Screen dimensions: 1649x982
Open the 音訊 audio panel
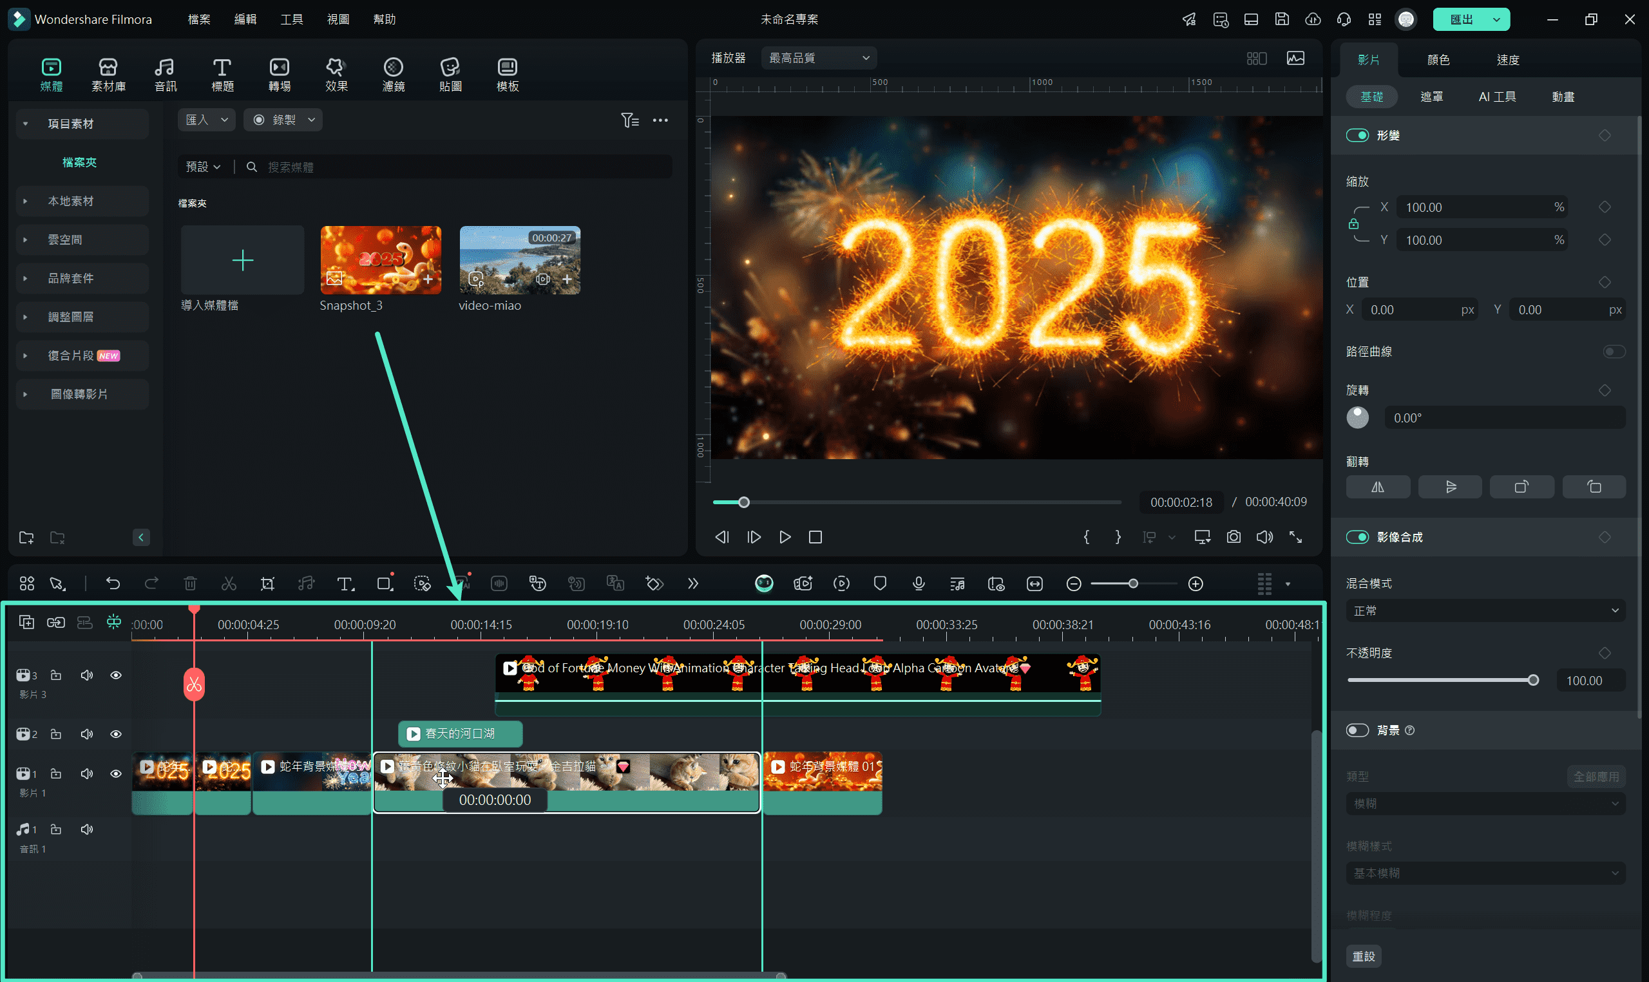coord(166,75)
